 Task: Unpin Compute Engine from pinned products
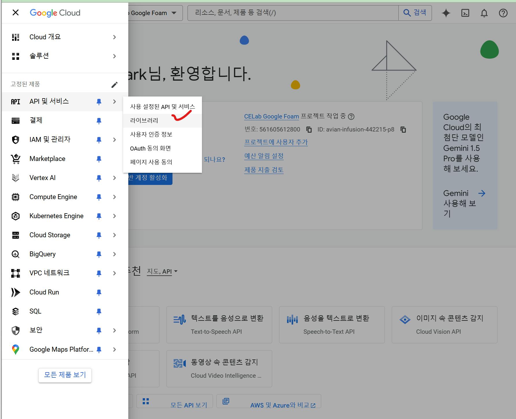tap(99, 197)
